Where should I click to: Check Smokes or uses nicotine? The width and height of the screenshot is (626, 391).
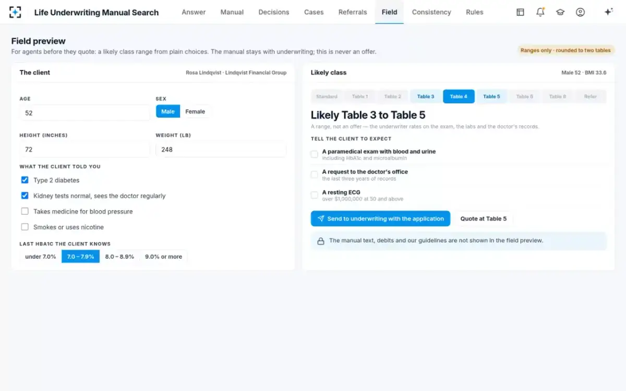(25, 227)
